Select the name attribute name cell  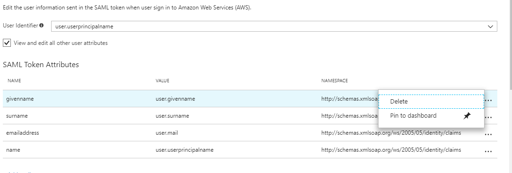[x=13, y=150]
